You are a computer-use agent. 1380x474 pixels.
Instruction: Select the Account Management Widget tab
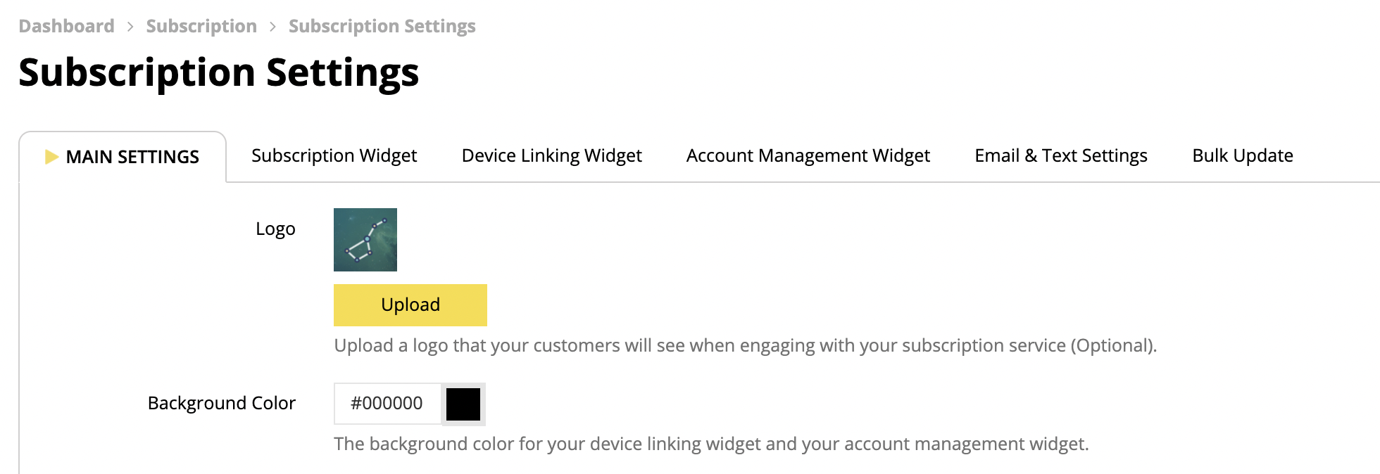point(808,155)
